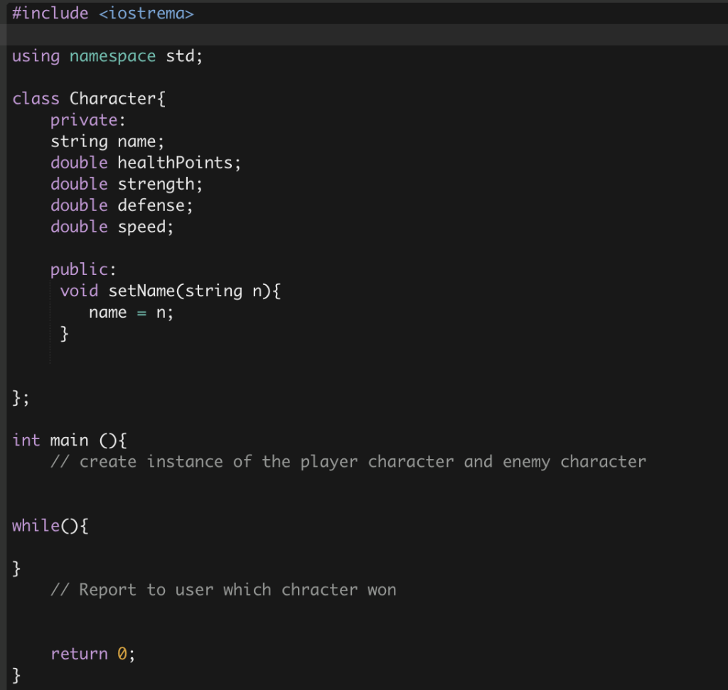Select the misspelled iostrema header text

coord(148,13)
